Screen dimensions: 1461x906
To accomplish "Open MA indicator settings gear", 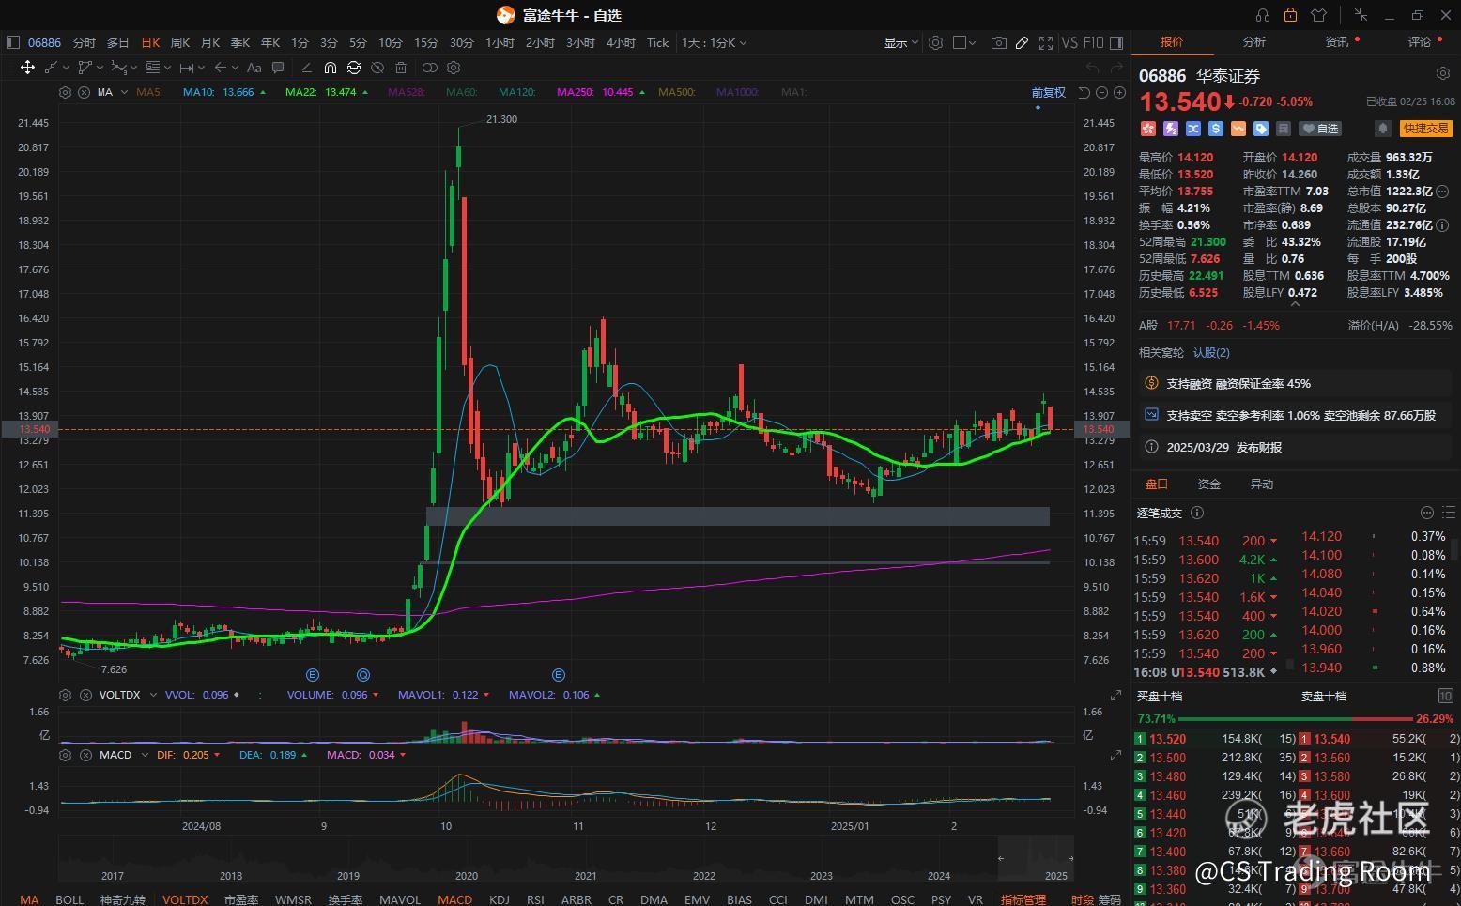I will pos(65,92).
